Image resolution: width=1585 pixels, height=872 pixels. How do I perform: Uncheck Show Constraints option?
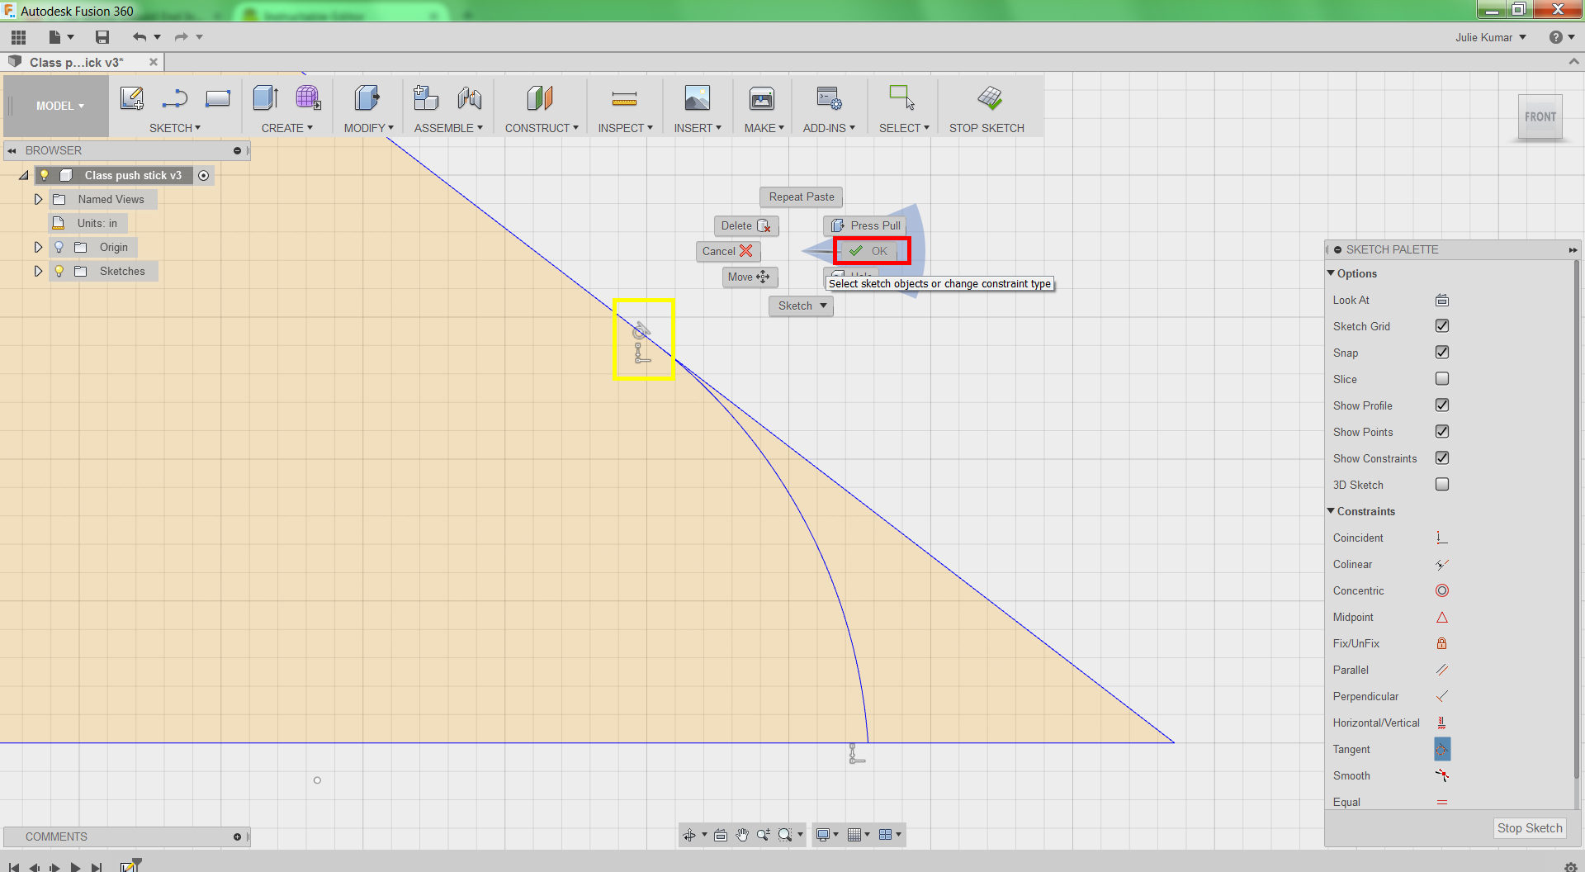[1442, 457]
